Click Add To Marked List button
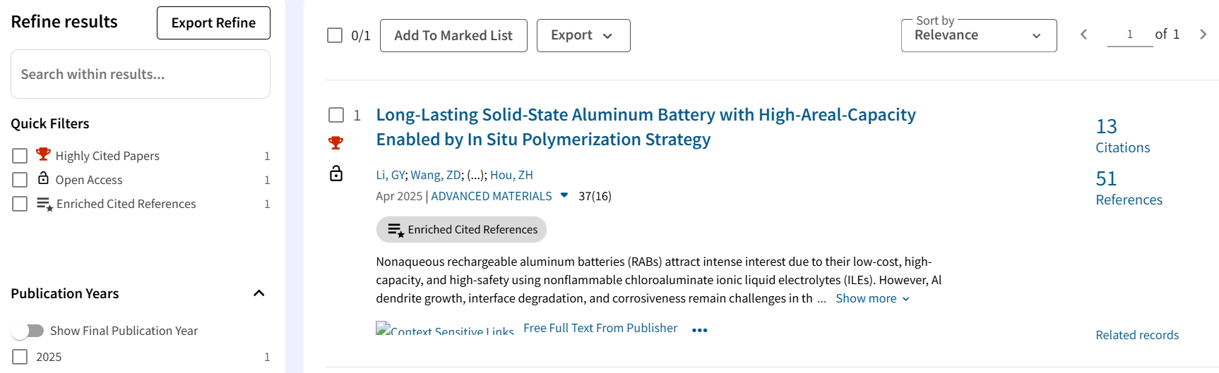This screenshot has width=1219, height=373. click(453, 35)
